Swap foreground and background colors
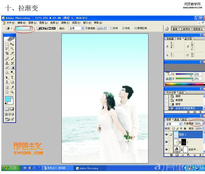This screenshot has height=174, width=205. (12, 97)
